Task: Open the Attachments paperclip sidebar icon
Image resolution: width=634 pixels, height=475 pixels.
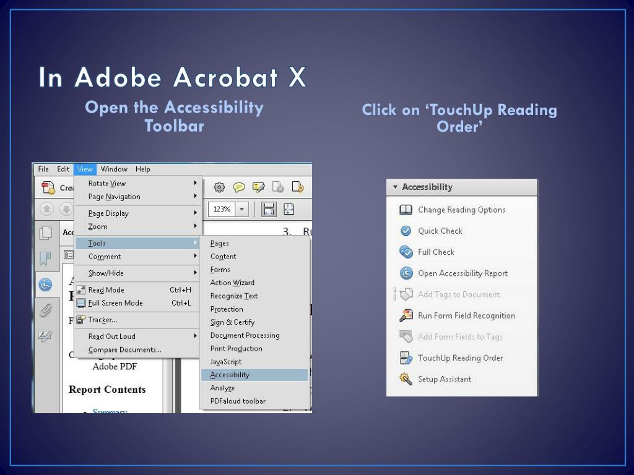Action: (45, 310)
